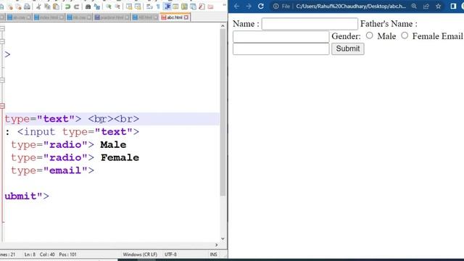464x261 pixels.
Task: Toggle Show All Characters pilcrow icon
Action: tap(158, 7)
